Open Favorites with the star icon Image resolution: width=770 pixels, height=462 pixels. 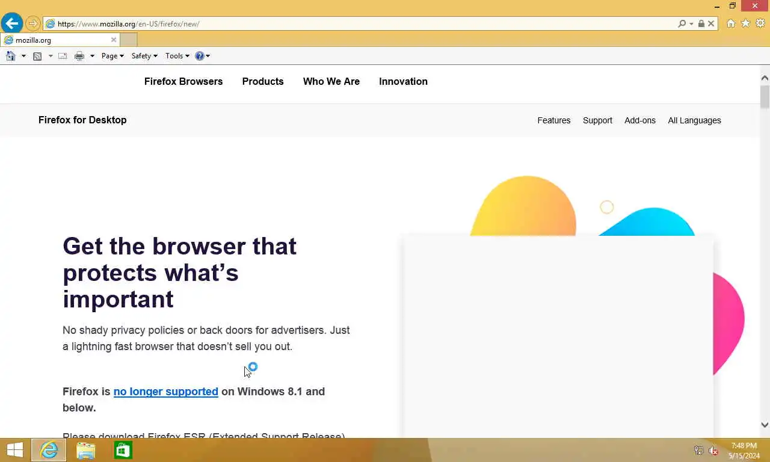point(745,23)
